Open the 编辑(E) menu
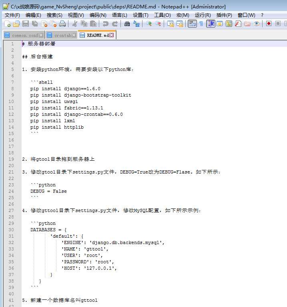 click(x=33, y=15)
